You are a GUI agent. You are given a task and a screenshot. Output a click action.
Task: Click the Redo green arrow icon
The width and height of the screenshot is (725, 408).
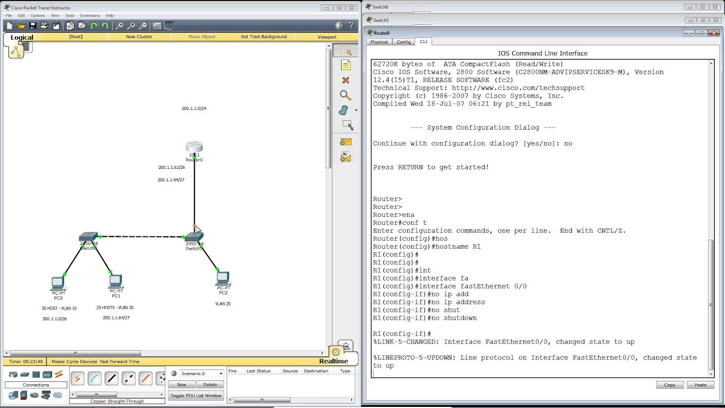pyautogui.click(x=105, y=25)
